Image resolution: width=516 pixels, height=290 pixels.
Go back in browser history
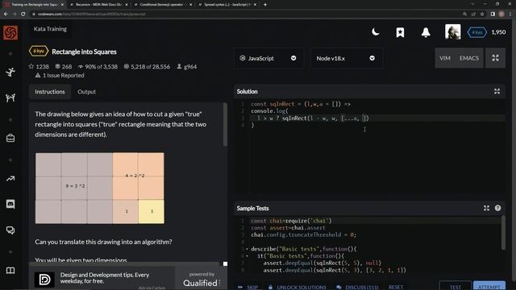[6, 14]
